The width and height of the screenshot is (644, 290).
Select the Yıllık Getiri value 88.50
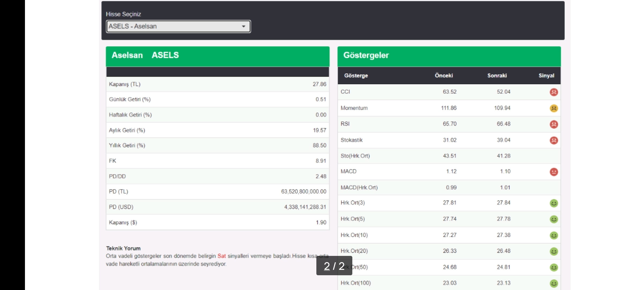tap(319, 145)
